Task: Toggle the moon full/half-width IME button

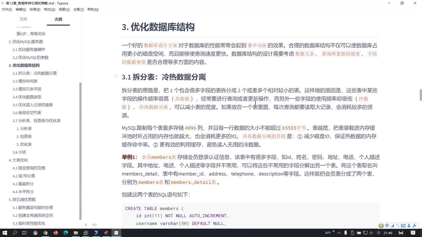Action: click(392, 225)
